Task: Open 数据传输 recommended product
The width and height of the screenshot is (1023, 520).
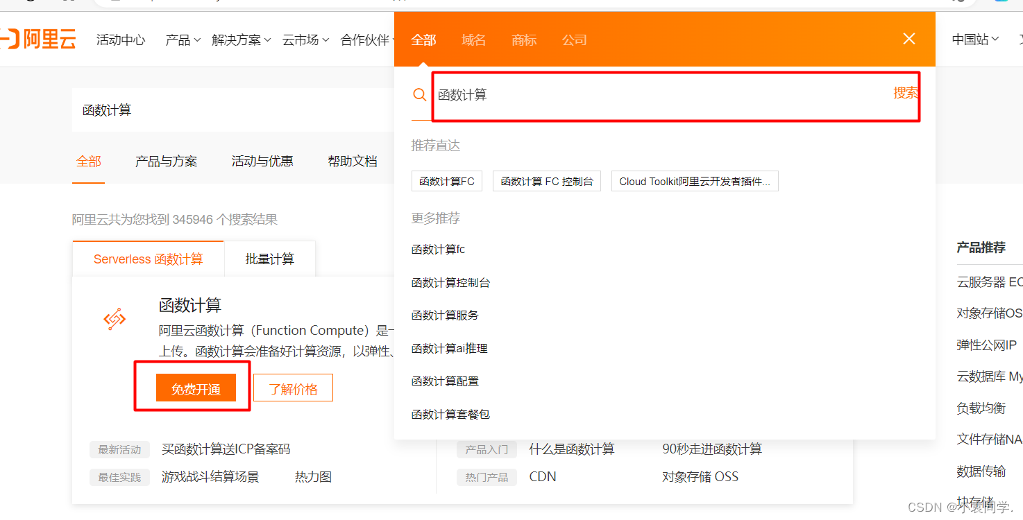Action: (x=981, y=471)
